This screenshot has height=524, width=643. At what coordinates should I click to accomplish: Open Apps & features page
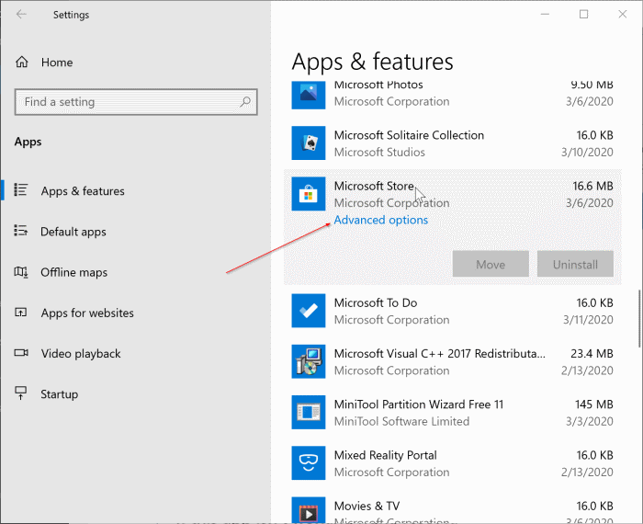(x=83, y=191)
